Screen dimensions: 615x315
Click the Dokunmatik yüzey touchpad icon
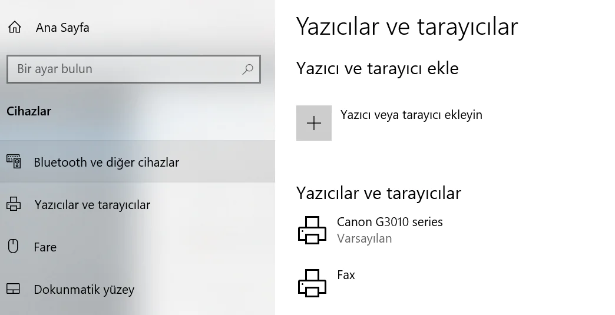[x=14, y=289]
